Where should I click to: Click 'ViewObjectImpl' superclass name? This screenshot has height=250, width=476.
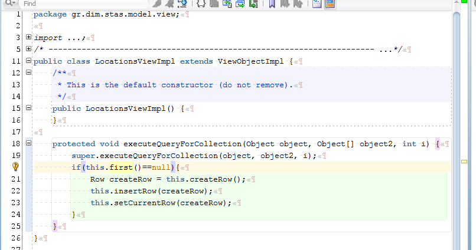pyautogui.click(x=250, y=61)
